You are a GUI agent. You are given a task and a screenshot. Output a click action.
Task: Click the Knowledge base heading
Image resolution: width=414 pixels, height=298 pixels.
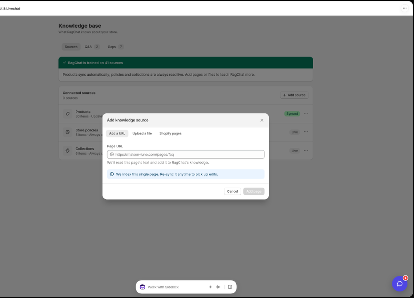tap(80, 26)
